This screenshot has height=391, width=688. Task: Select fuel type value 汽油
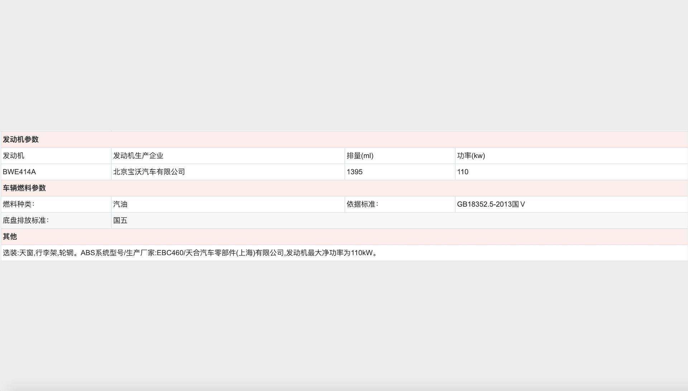click(x=120, y=204)
